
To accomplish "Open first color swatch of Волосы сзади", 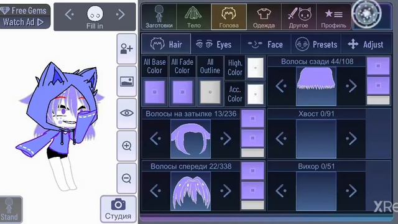I will [x=378, y=66].
